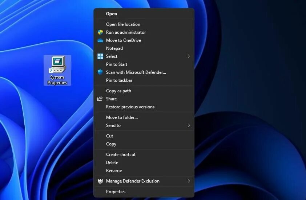Select Create shortcut
The image size is (306, 200).
point(144,155)
